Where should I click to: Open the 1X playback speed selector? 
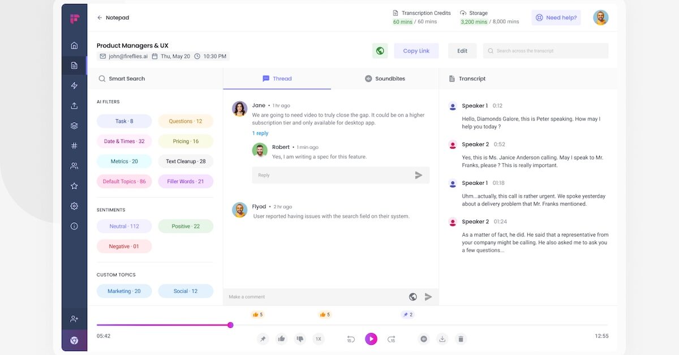pyautogui.click(x=319, y=339)
